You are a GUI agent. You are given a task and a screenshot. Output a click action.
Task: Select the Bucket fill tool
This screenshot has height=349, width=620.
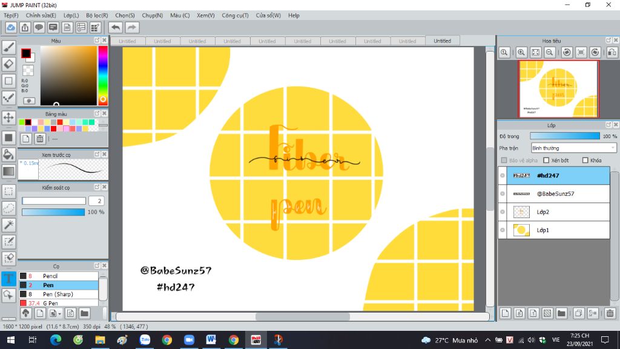[8, 155]
